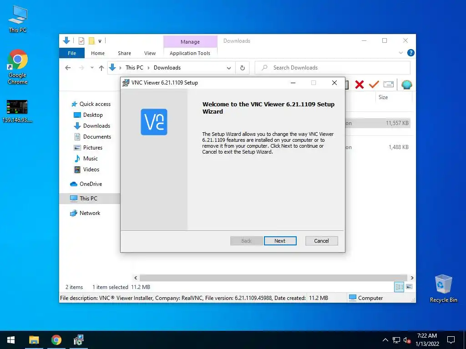
Task: Switch to Application Tools tab
Action: tap(190, 53)
